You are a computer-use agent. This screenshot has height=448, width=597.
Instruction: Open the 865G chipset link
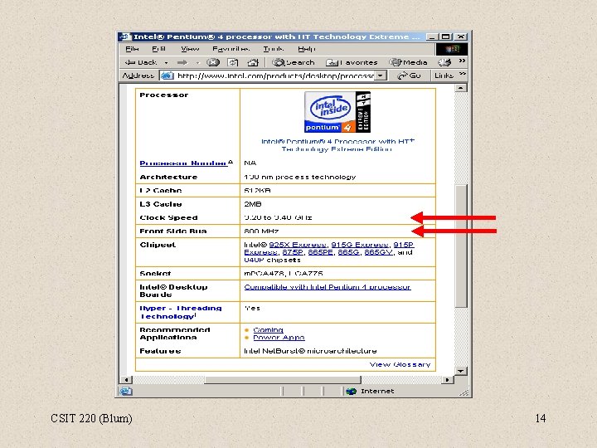(x=348, y=252)
